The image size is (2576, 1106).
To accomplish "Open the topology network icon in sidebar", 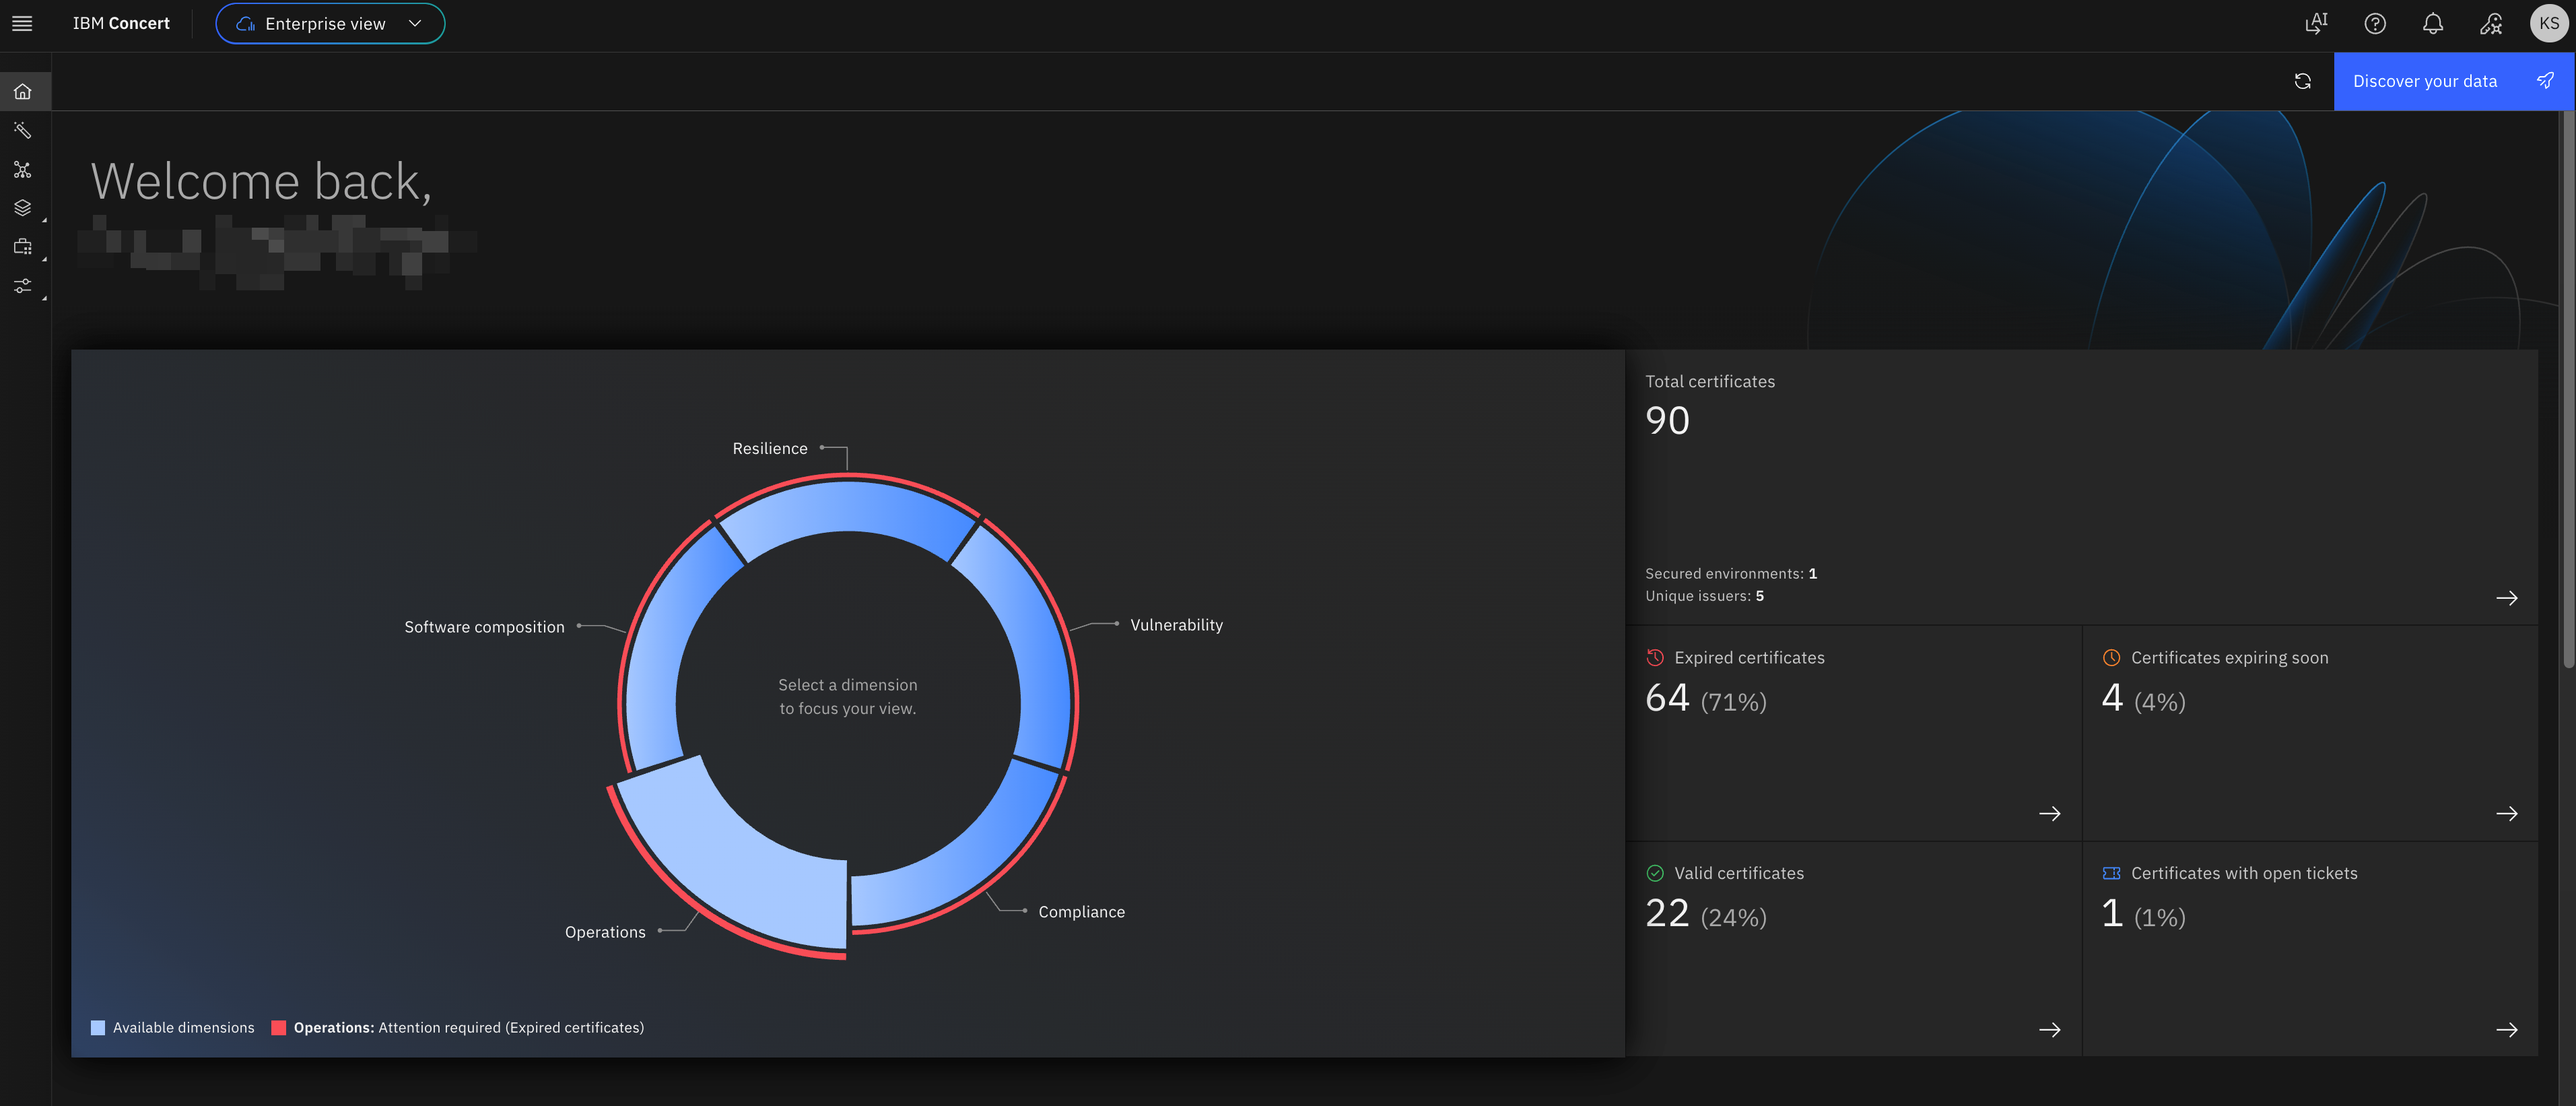I will (x=23, y=170).
